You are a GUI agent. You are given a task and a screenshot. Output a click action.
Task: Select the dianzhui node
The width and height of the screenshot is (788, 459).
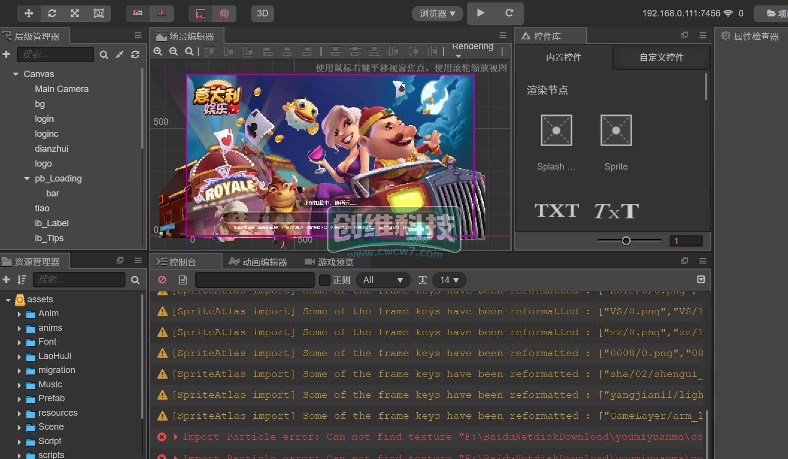tap(51, 149)
